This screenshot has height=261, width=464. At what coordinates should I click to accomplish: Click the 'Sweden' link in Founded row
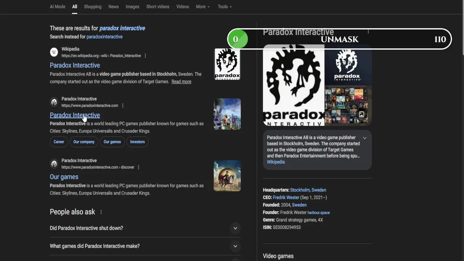299,205
